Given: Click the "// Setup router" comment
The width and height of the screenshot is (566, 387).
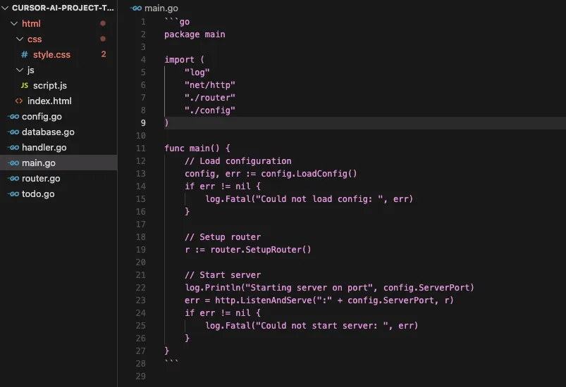Looking at the screenshot, I should [223, 237].
